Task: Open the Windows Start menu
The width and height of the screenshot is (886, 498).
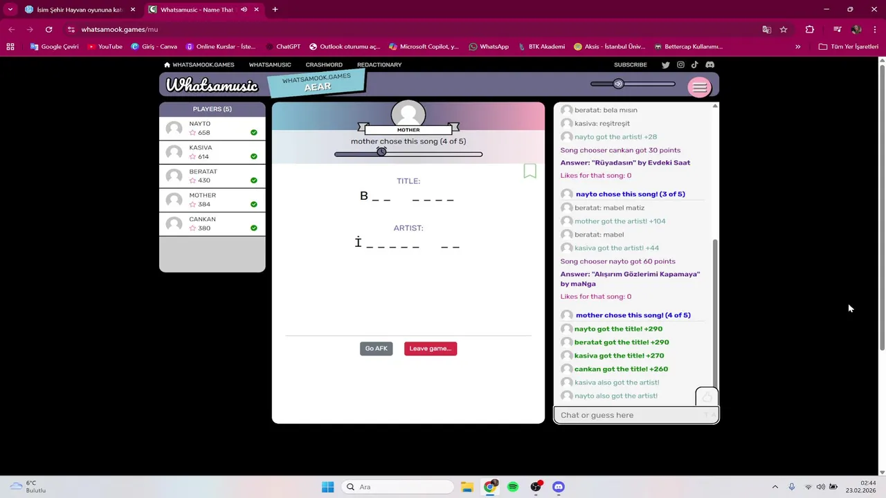Action: point(327,487)
